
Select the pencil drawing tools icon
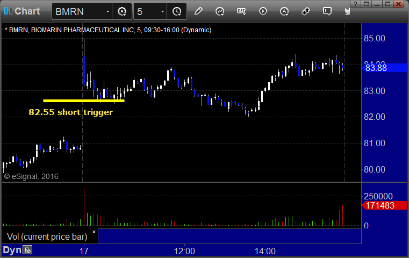(x=198, y=11)
